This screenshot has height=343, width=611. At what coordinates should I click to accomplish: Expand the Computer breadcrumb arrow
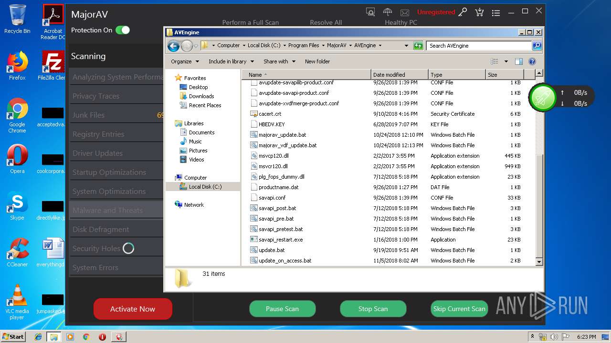tap(243, 46)
